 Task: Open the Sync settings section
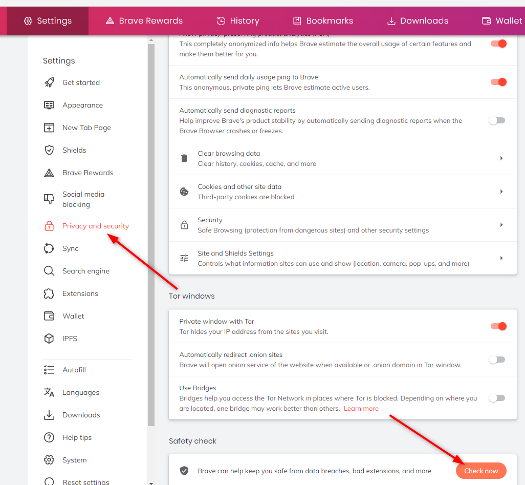(70, 248)
